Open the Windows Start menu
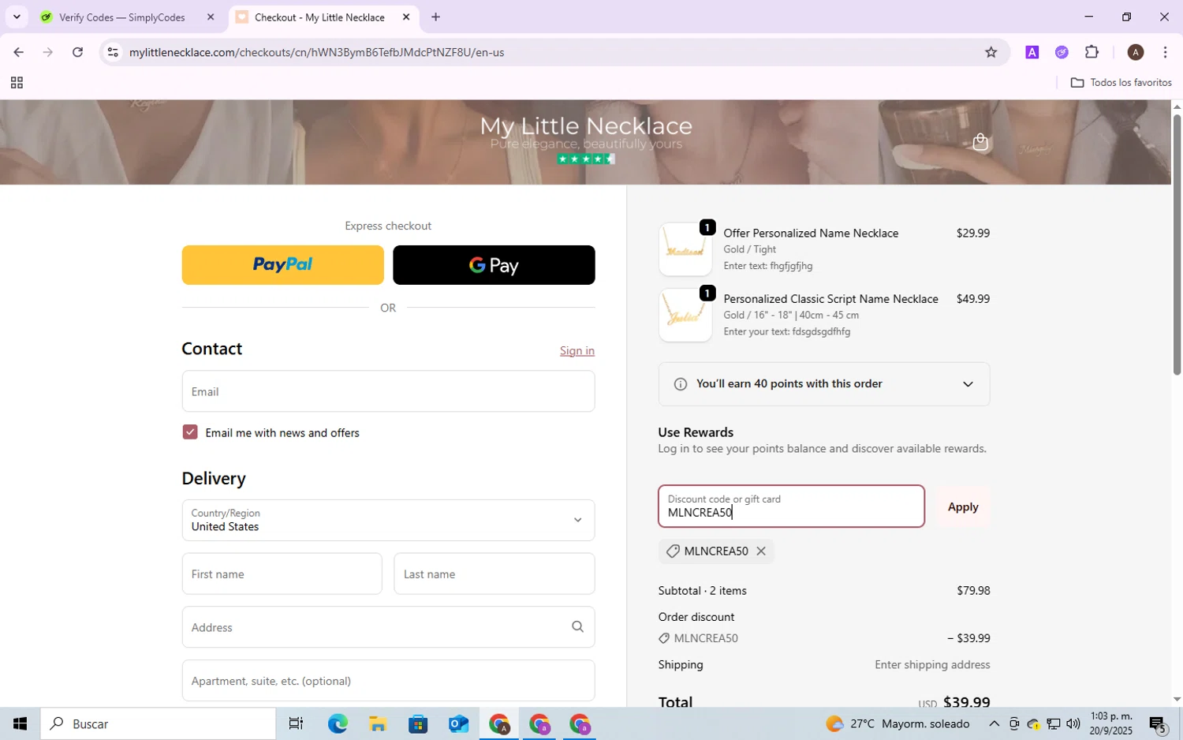This screenshot has height=740, width=1183. pyautogui.click(x=21, y=723)
